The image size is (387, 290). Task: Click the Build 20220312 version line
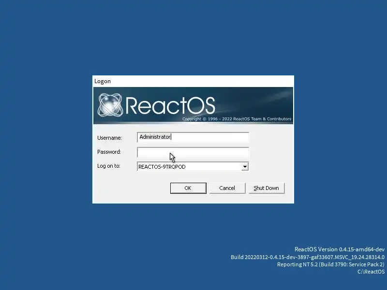(x=308, y=257)
